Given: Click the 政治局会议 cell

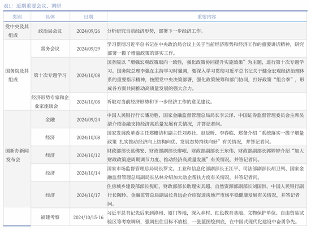Looking at the screenshot, I should [50, 31].
